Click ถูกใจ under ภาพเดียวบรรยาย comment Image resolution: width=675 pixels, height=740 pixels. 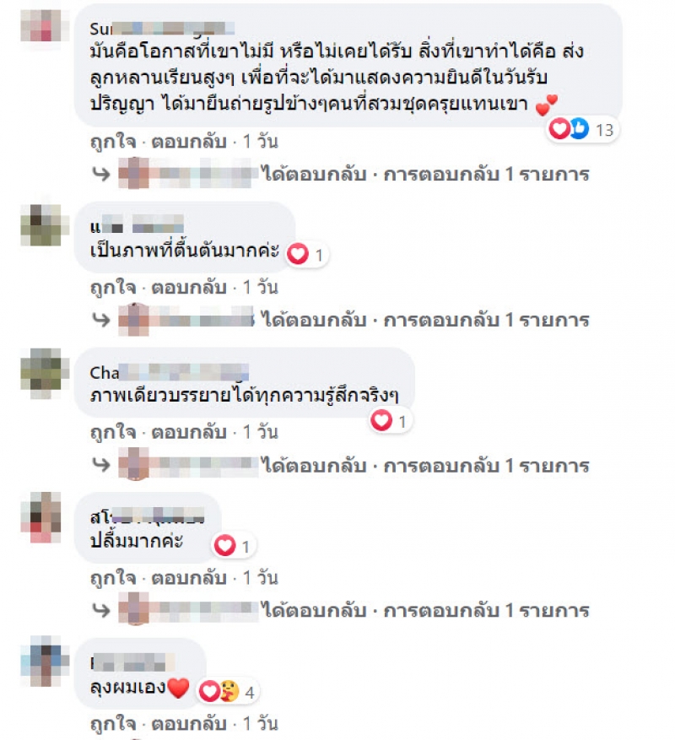pos(113,432)
